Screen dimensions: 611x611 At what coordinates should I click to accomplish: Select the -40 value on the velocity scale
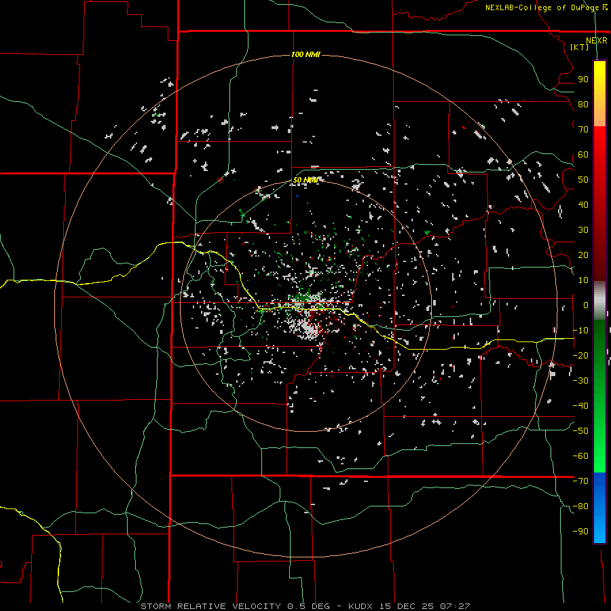580,406
